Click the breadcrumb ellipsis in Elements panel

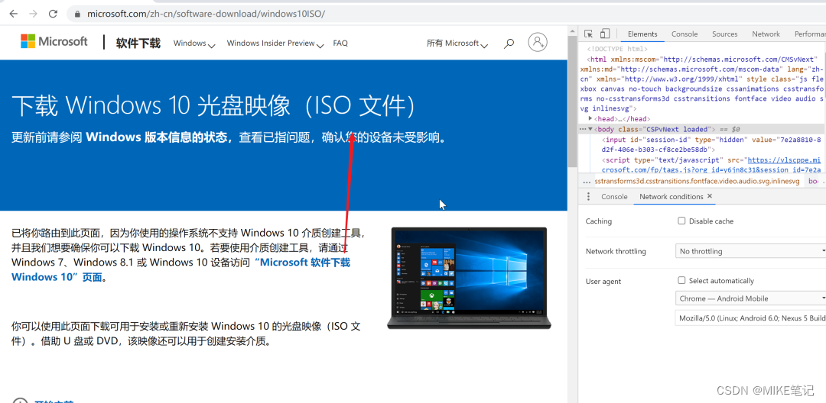[587, 181]
